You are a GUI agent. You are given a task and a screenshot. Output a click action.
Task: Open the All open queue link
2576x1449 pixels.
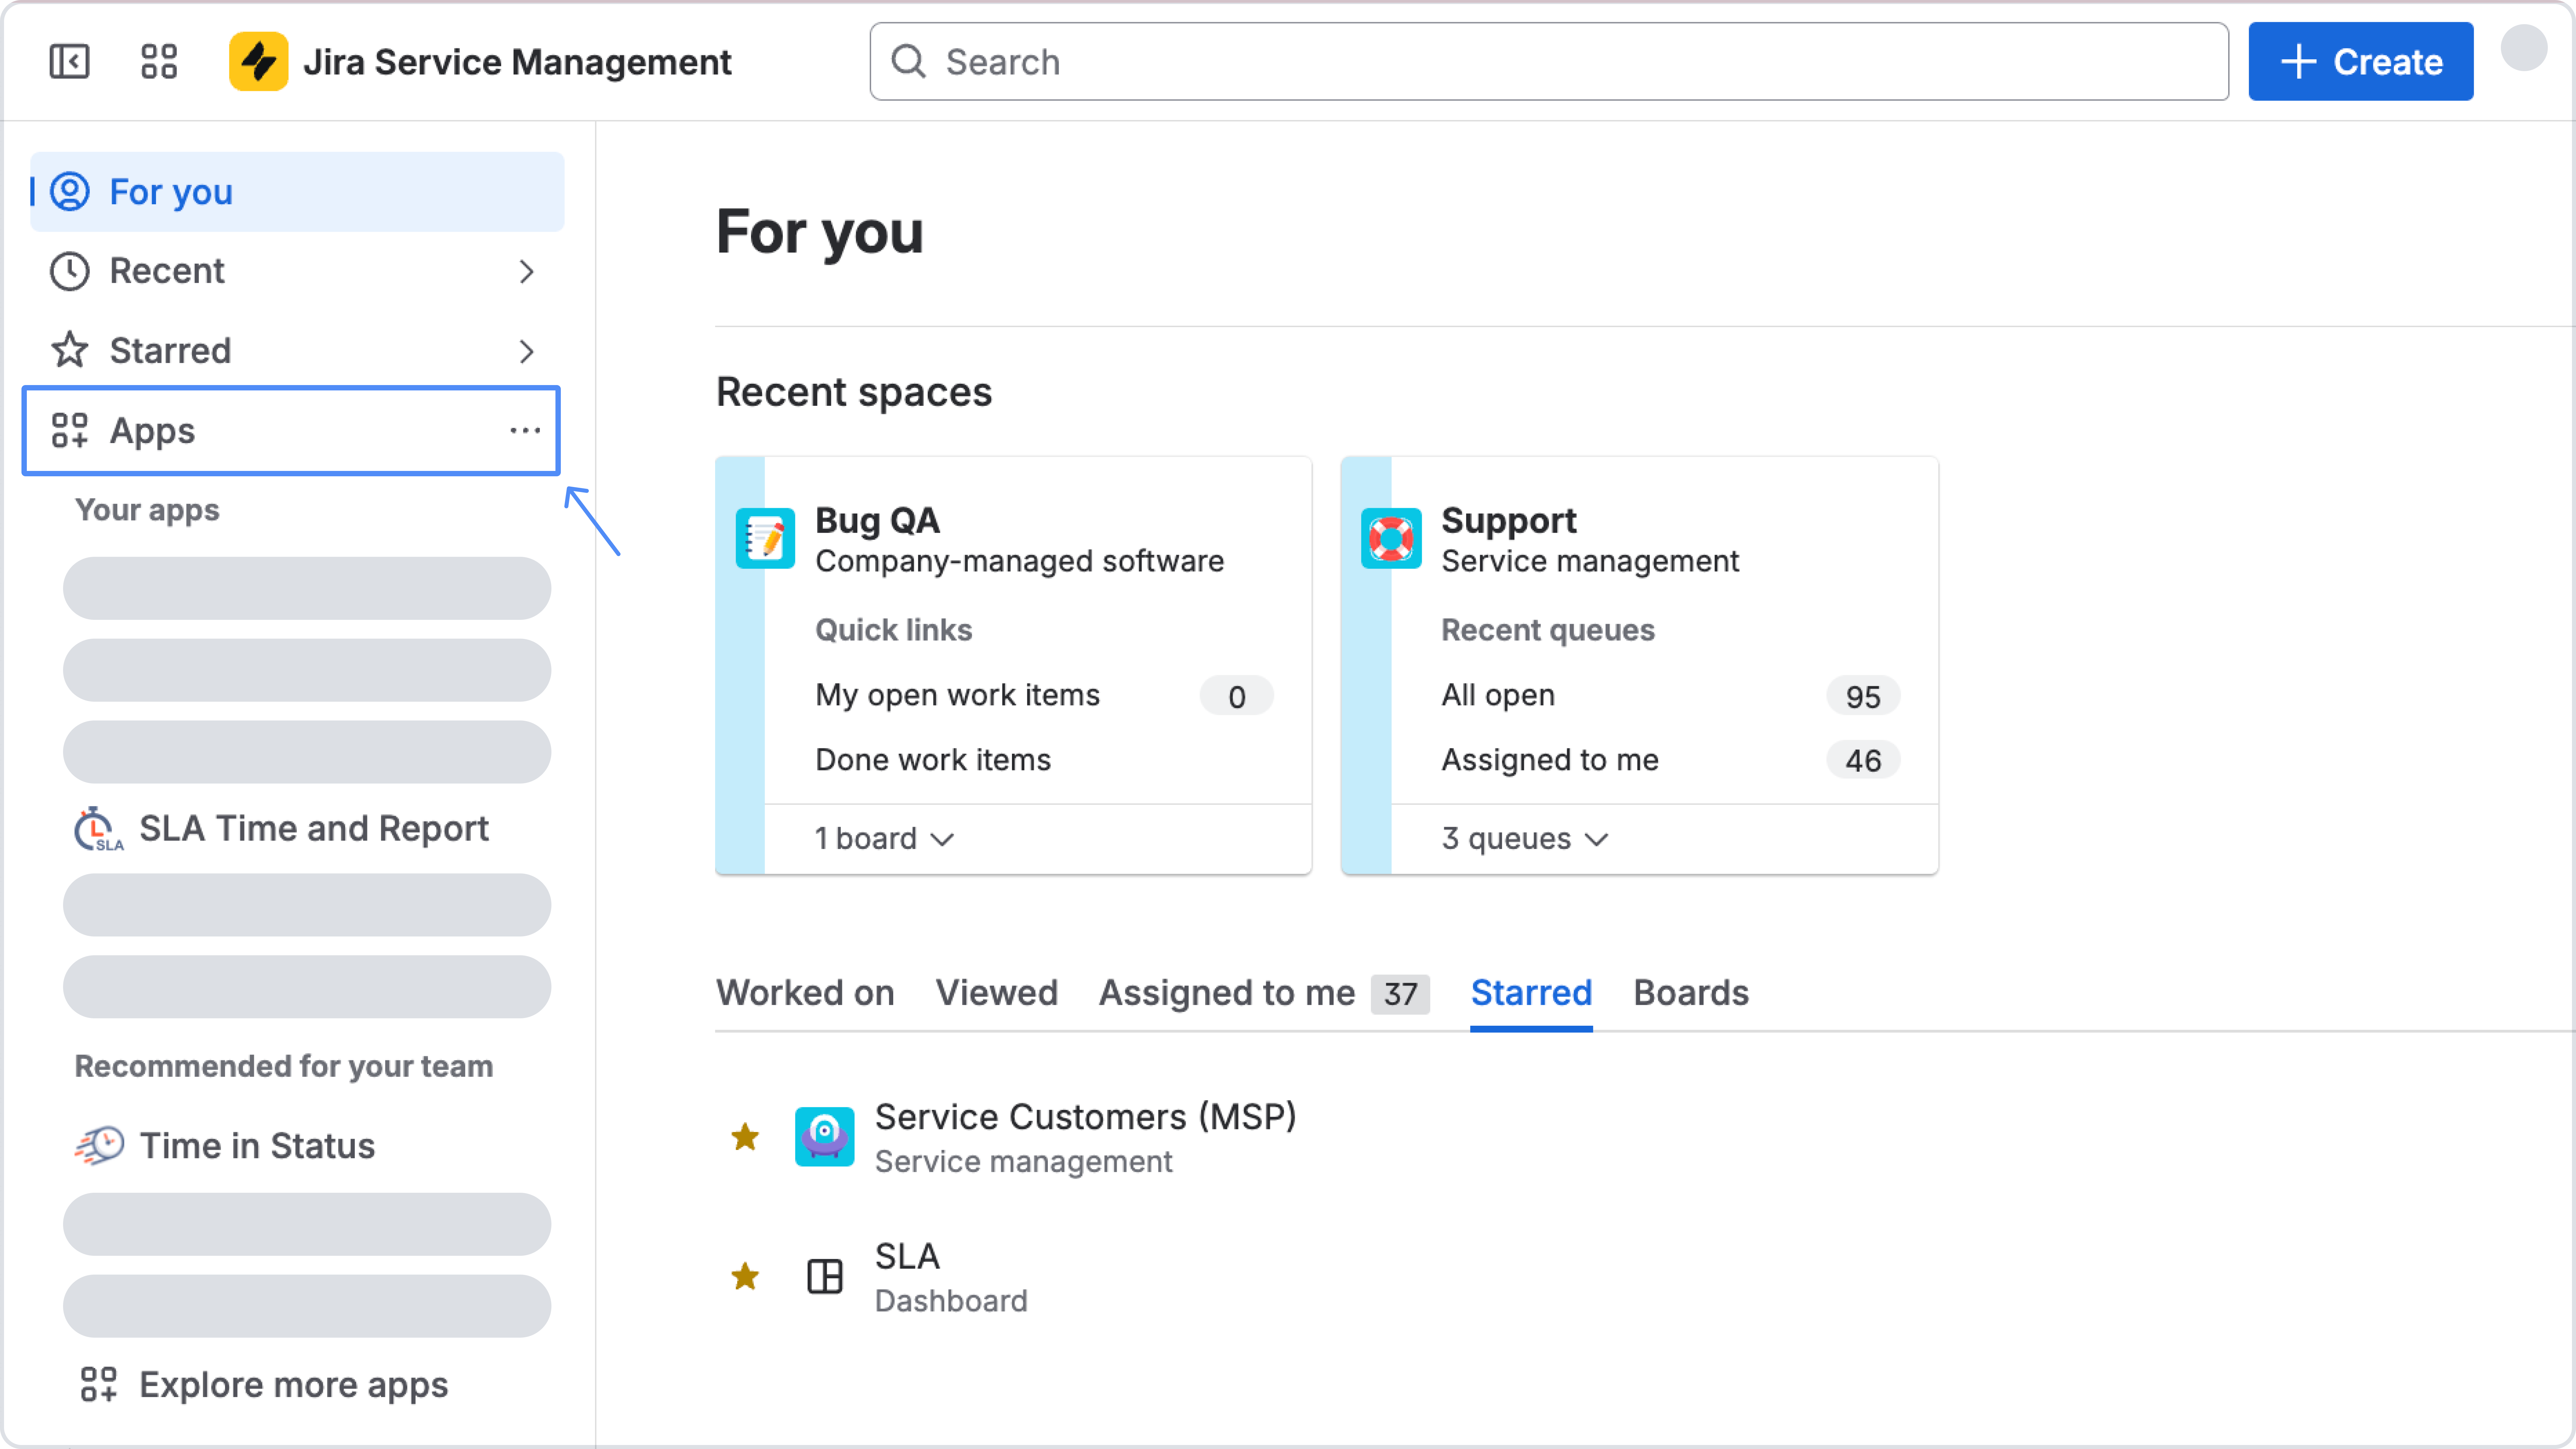point(1497,695)
